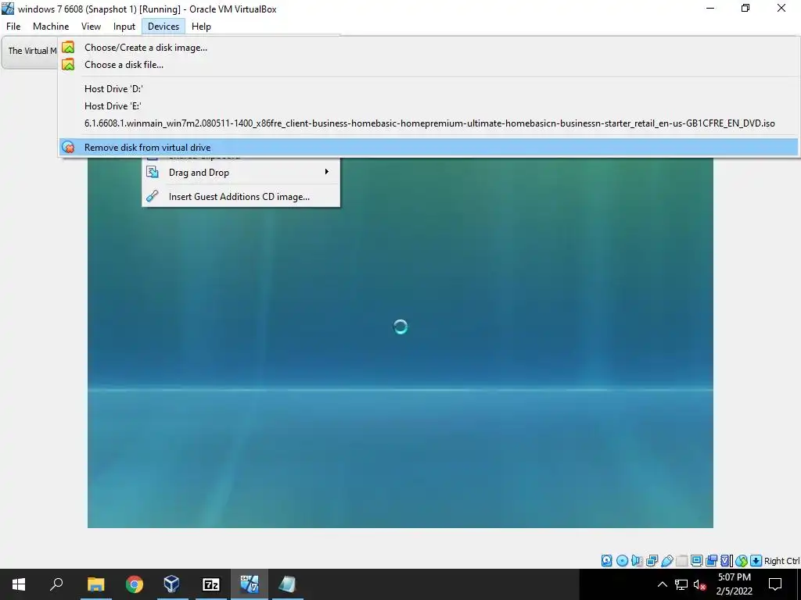Select Remove disk from virtual drive
The image size is (801, 600).
pos(429,148)
